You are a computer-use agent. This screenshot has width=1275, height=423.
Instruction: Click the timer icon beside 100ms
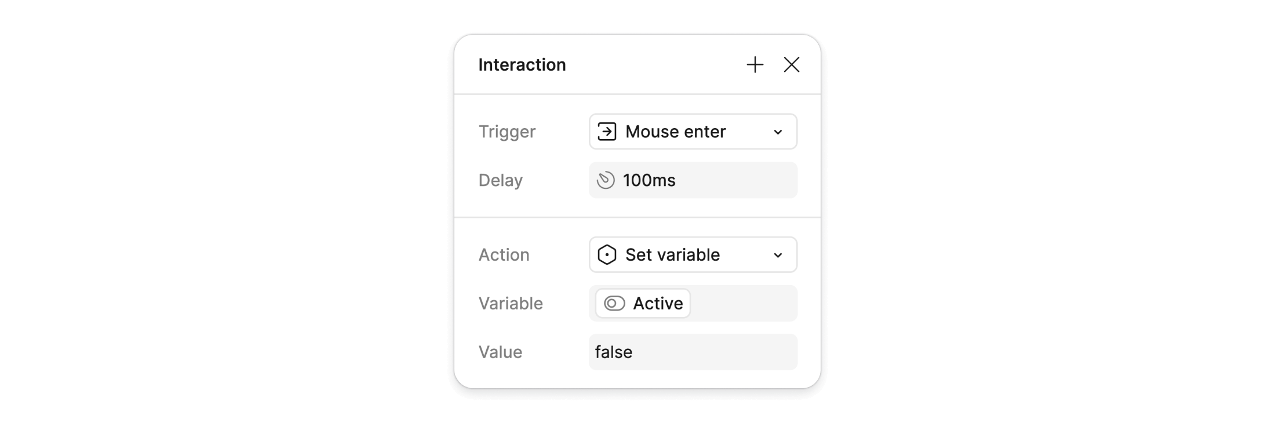coord(607,180)
